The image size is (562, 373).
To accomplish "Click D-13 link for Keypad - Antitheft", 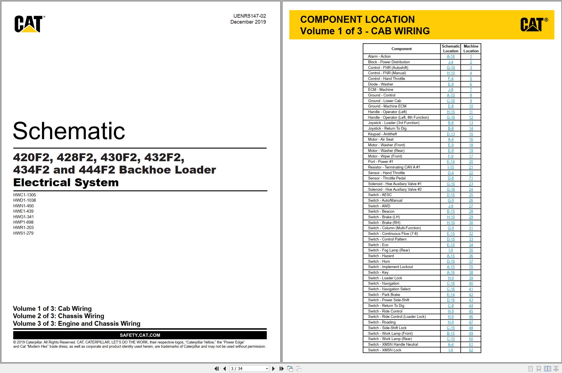I will pyautogui.click(x=451, y=134).
